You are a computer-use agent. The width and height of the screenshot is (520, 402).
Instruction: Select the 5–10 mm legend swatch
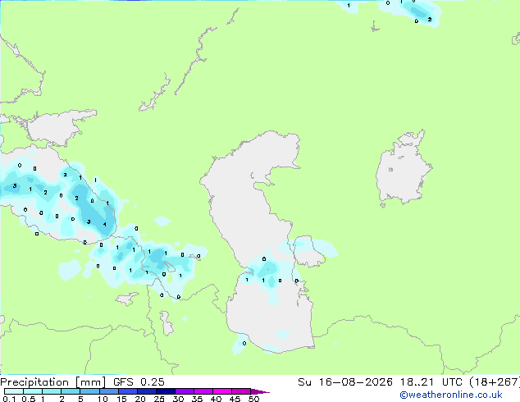[x=90, y=391]
